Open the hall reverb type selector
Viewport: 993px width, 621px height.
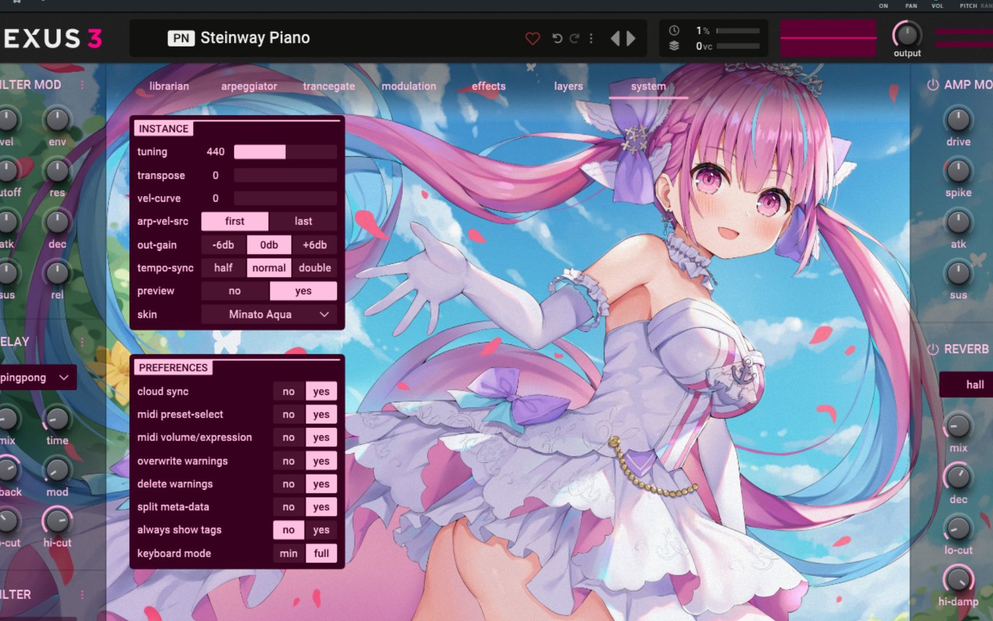[x=974, y=384]
